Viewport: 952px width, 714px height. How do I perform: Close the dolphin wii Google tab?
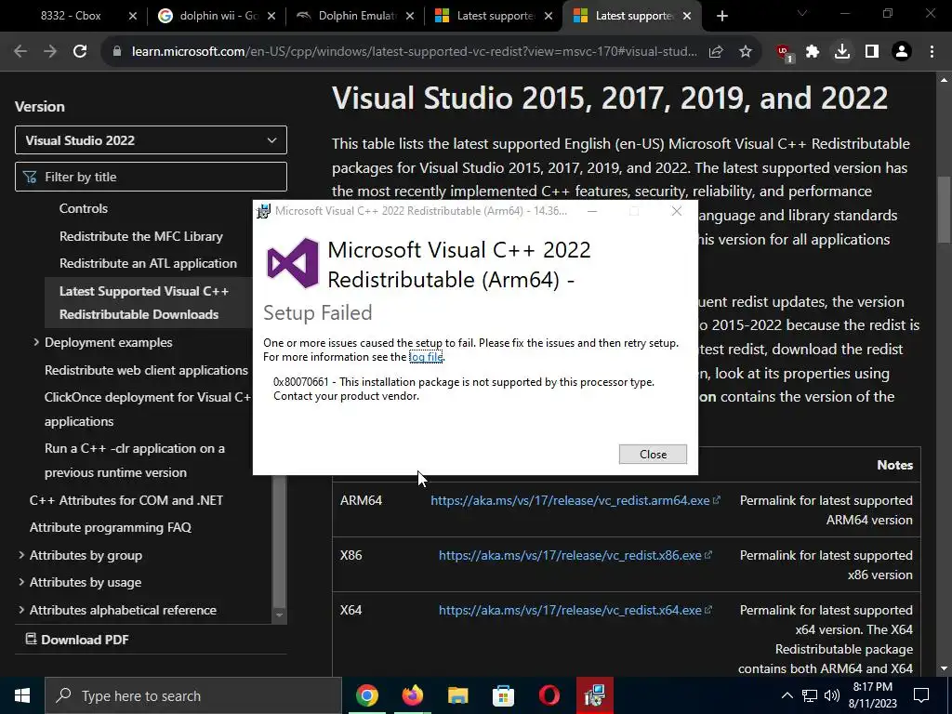[271, 17]
